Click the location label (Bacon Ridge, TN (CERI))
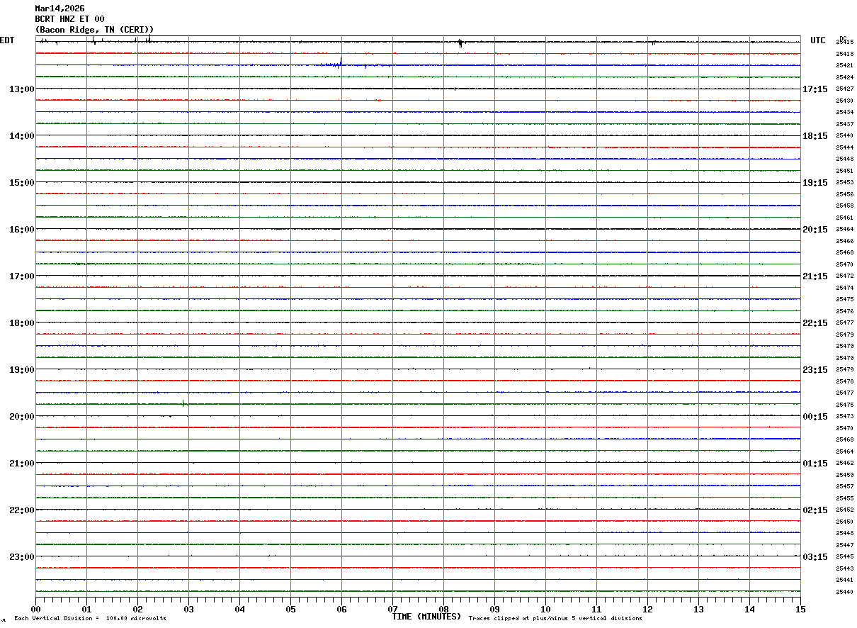 [x=94, y=30]
